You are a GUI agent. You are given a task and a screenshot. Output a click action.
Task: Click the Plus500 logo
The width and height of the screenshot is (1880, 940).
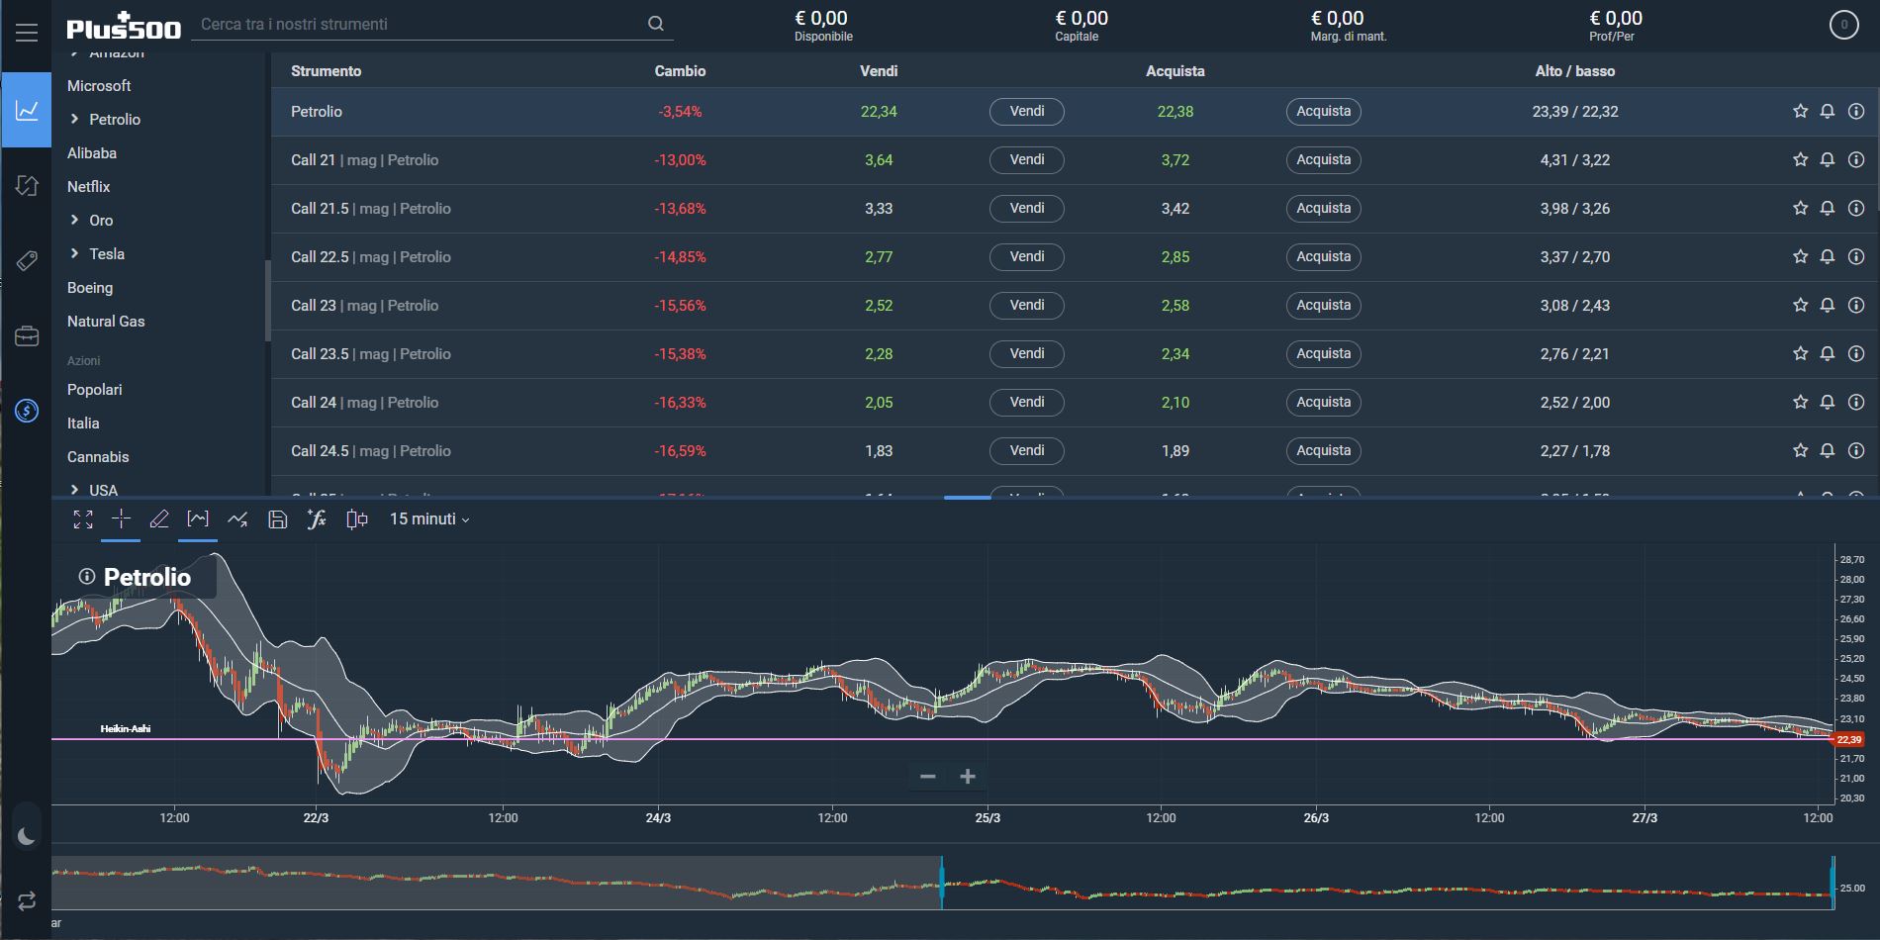tap(124, 26)
